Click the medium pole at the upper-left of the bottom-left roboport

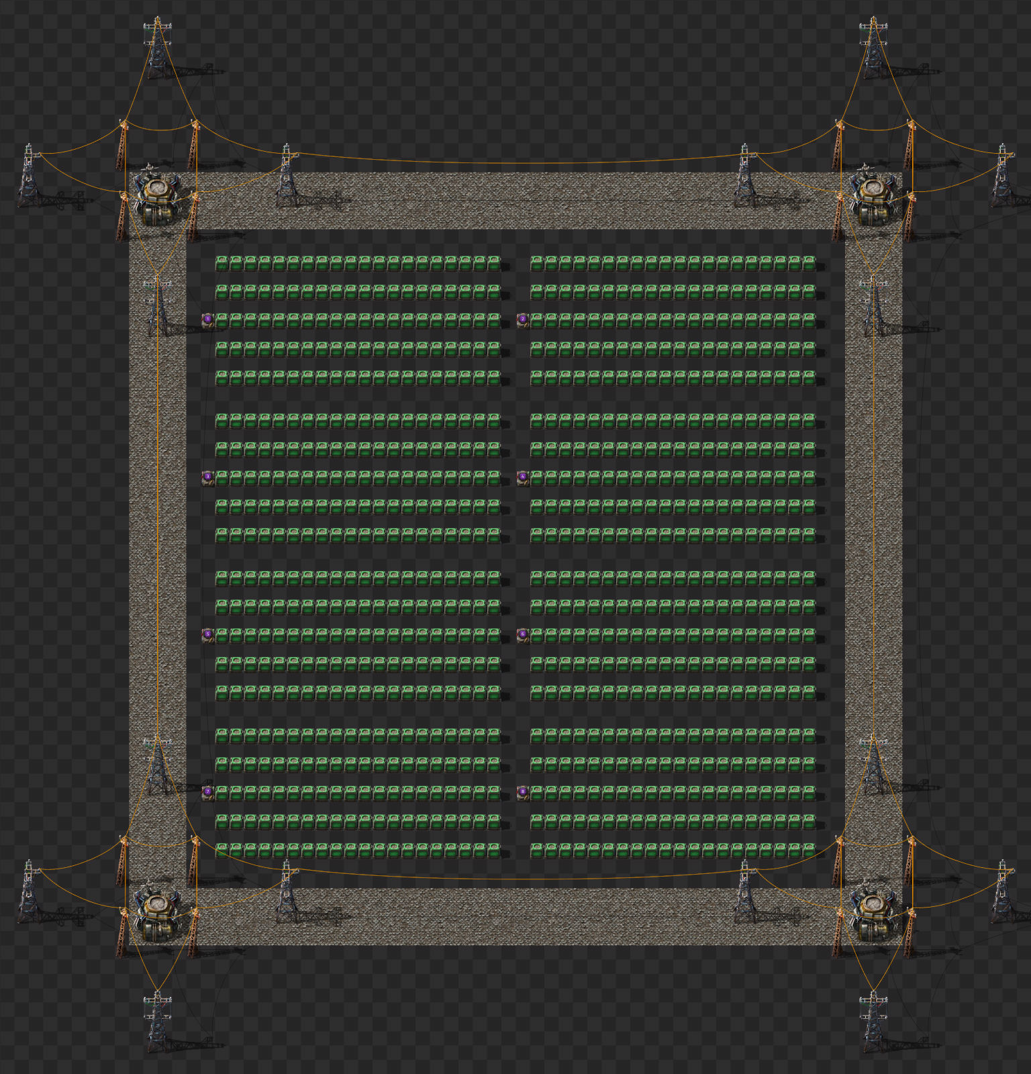(x=122, y=861)
